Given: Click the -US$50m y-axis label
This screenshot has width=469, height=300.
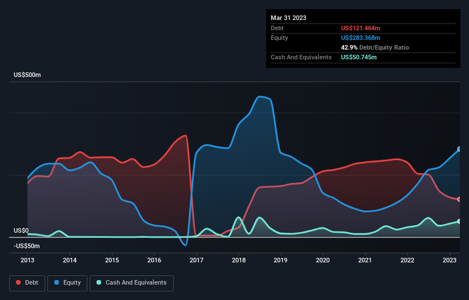Looking at the screenshot, I should (x=27, y=246).
